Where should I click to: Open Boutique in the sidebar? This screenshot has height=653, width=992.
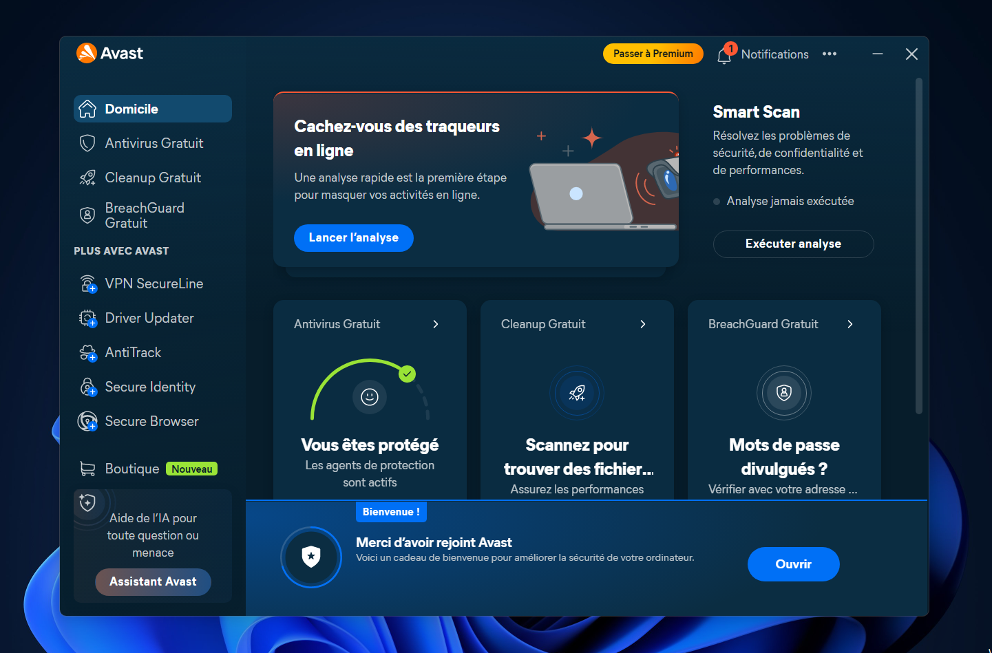click(153, 469)
